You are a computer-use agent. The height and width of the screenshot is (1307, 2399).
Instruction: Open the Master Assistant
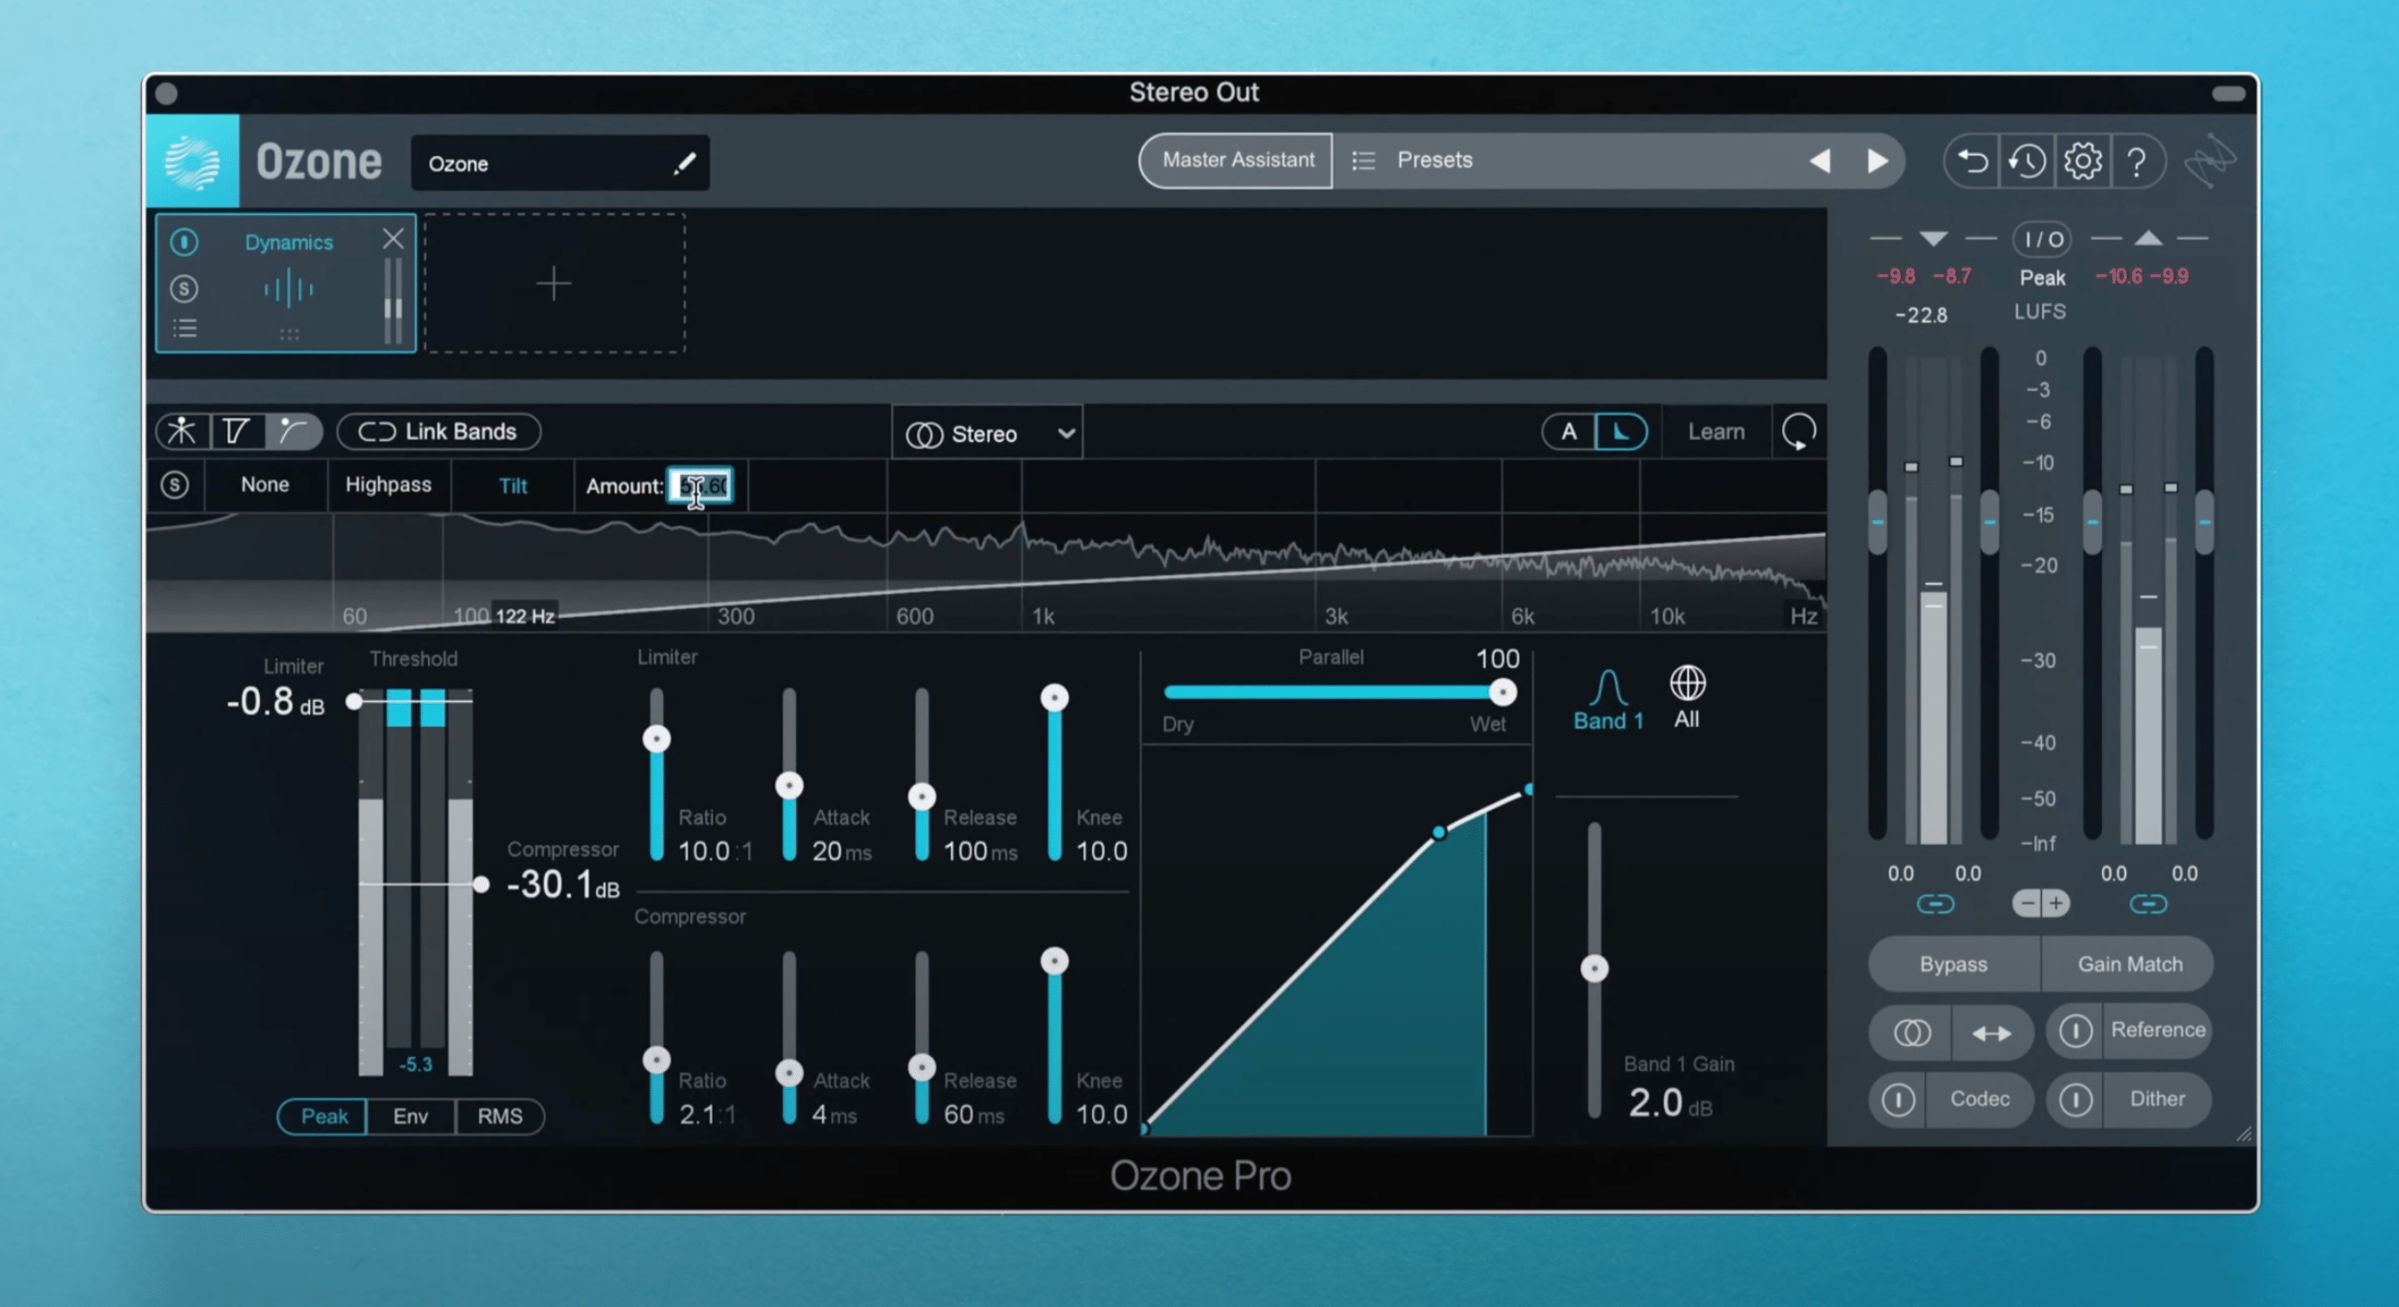[x=1237, y=160]
